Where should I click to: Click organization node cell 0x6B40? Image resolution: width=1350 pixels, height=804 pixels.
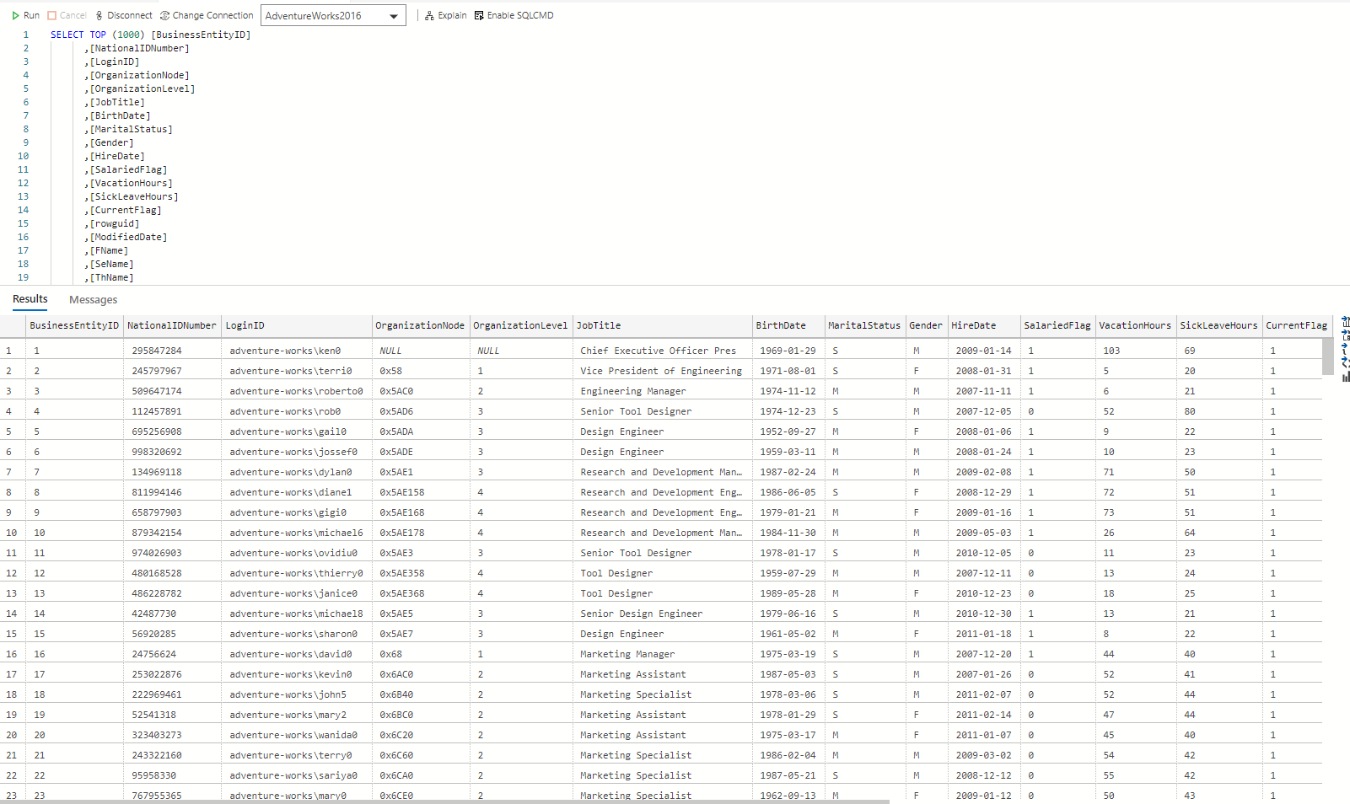(x=421, y=694)
